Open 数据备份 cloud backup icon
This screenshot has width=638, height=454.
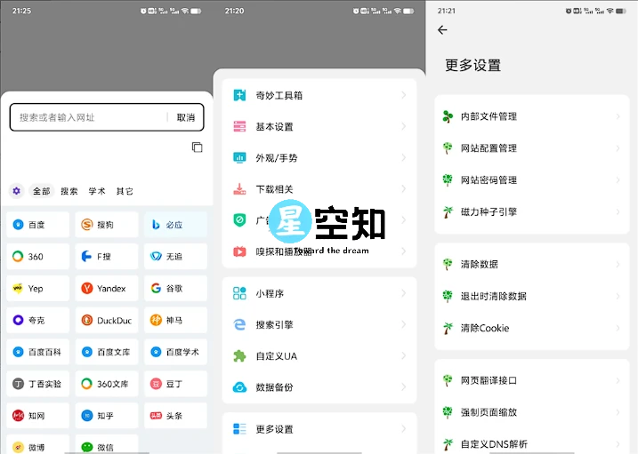pos(239,387)
